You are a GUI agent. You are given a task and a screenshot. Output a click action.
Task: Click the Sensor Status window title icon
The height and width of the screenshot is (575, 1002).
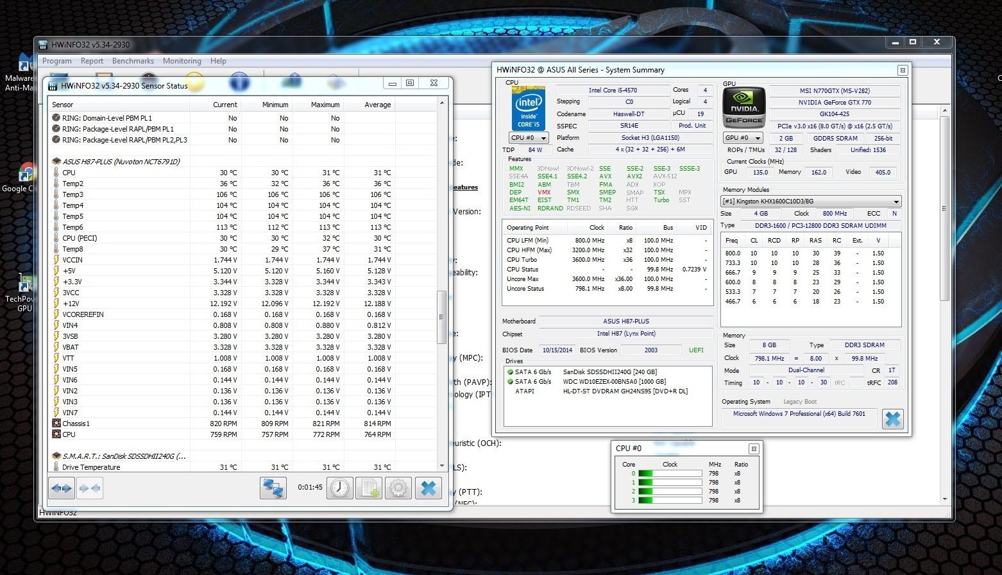tap(53, 85)
